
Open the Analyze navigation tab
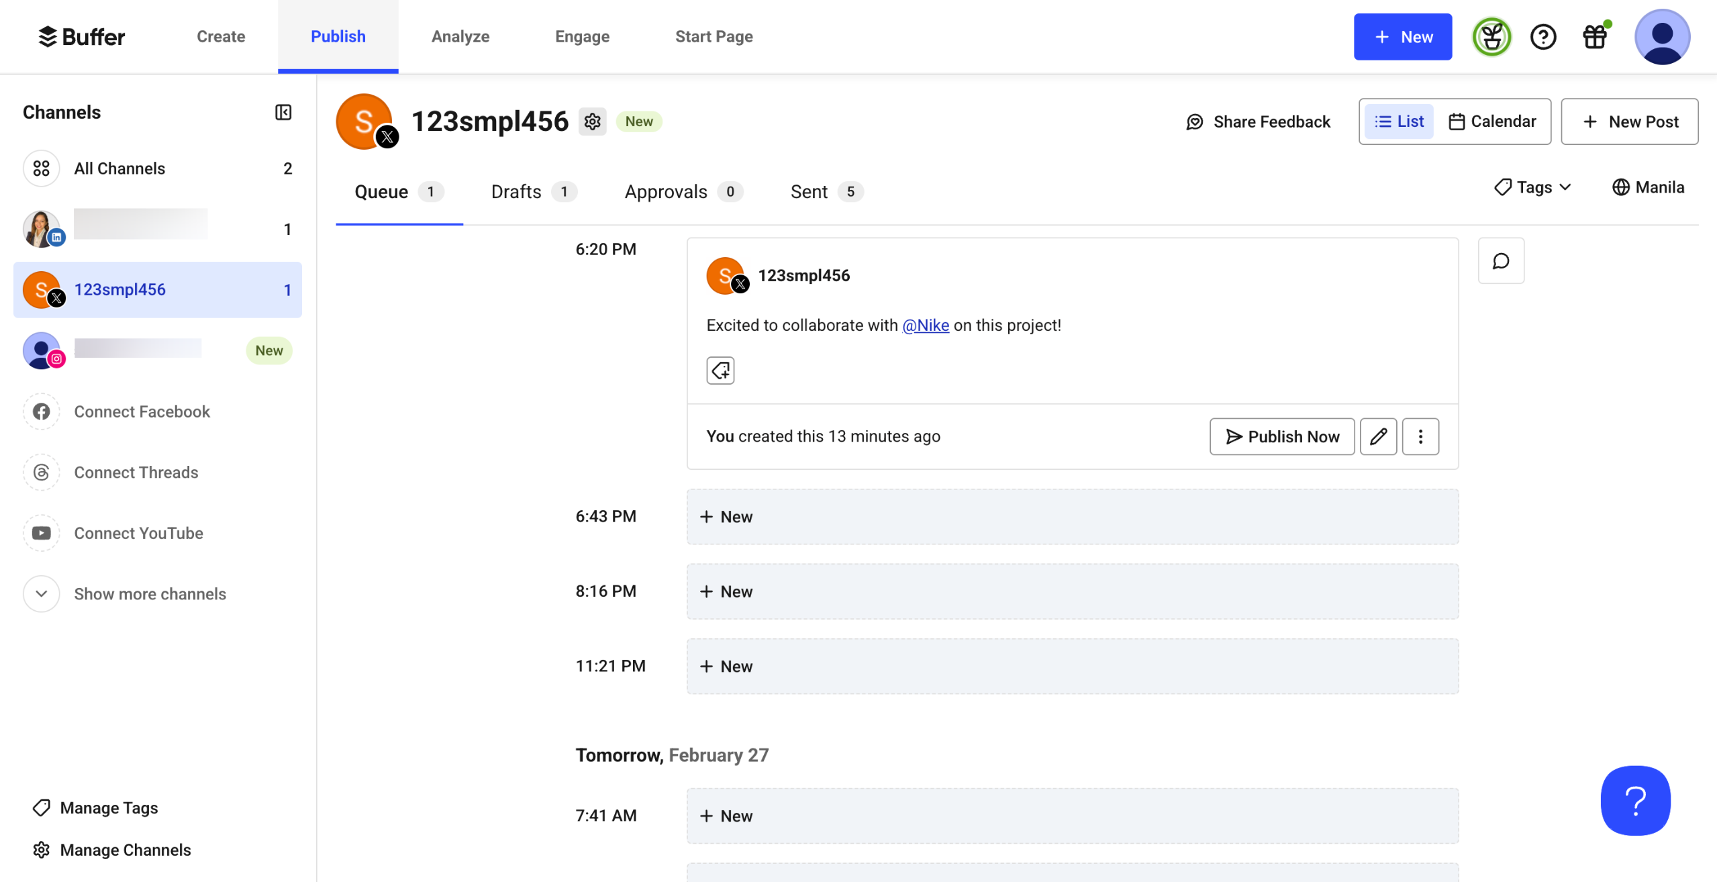(x=460, y=36)
